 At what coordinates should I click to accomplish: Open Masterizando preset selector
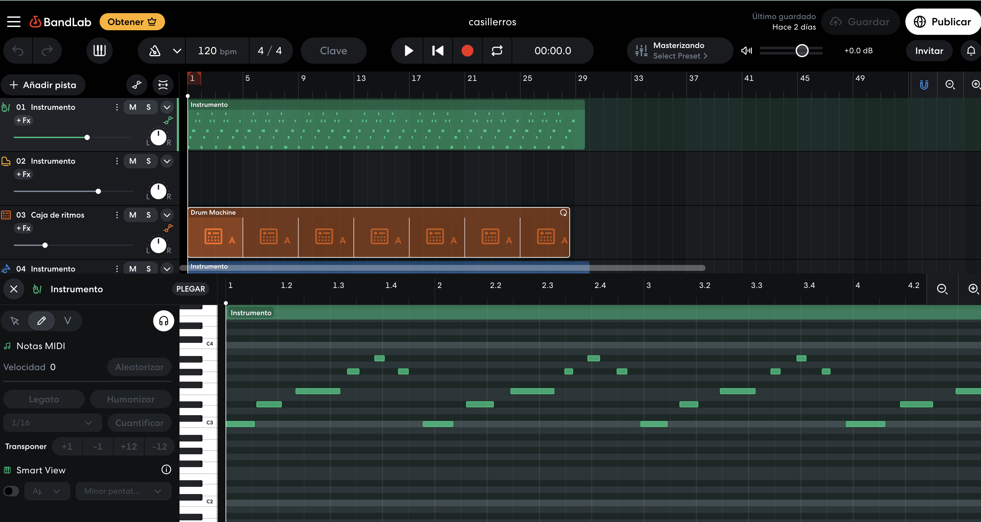pos(680,50)
